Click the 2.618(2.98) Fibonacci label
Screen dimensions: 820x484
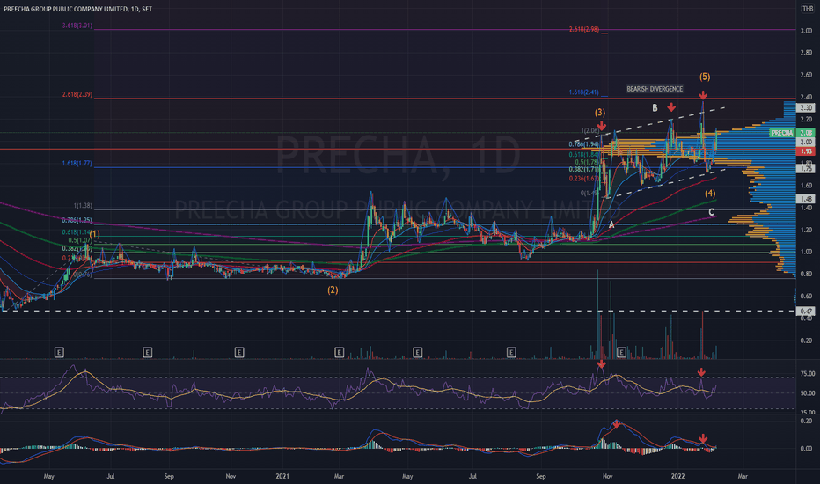click(584, 29)
